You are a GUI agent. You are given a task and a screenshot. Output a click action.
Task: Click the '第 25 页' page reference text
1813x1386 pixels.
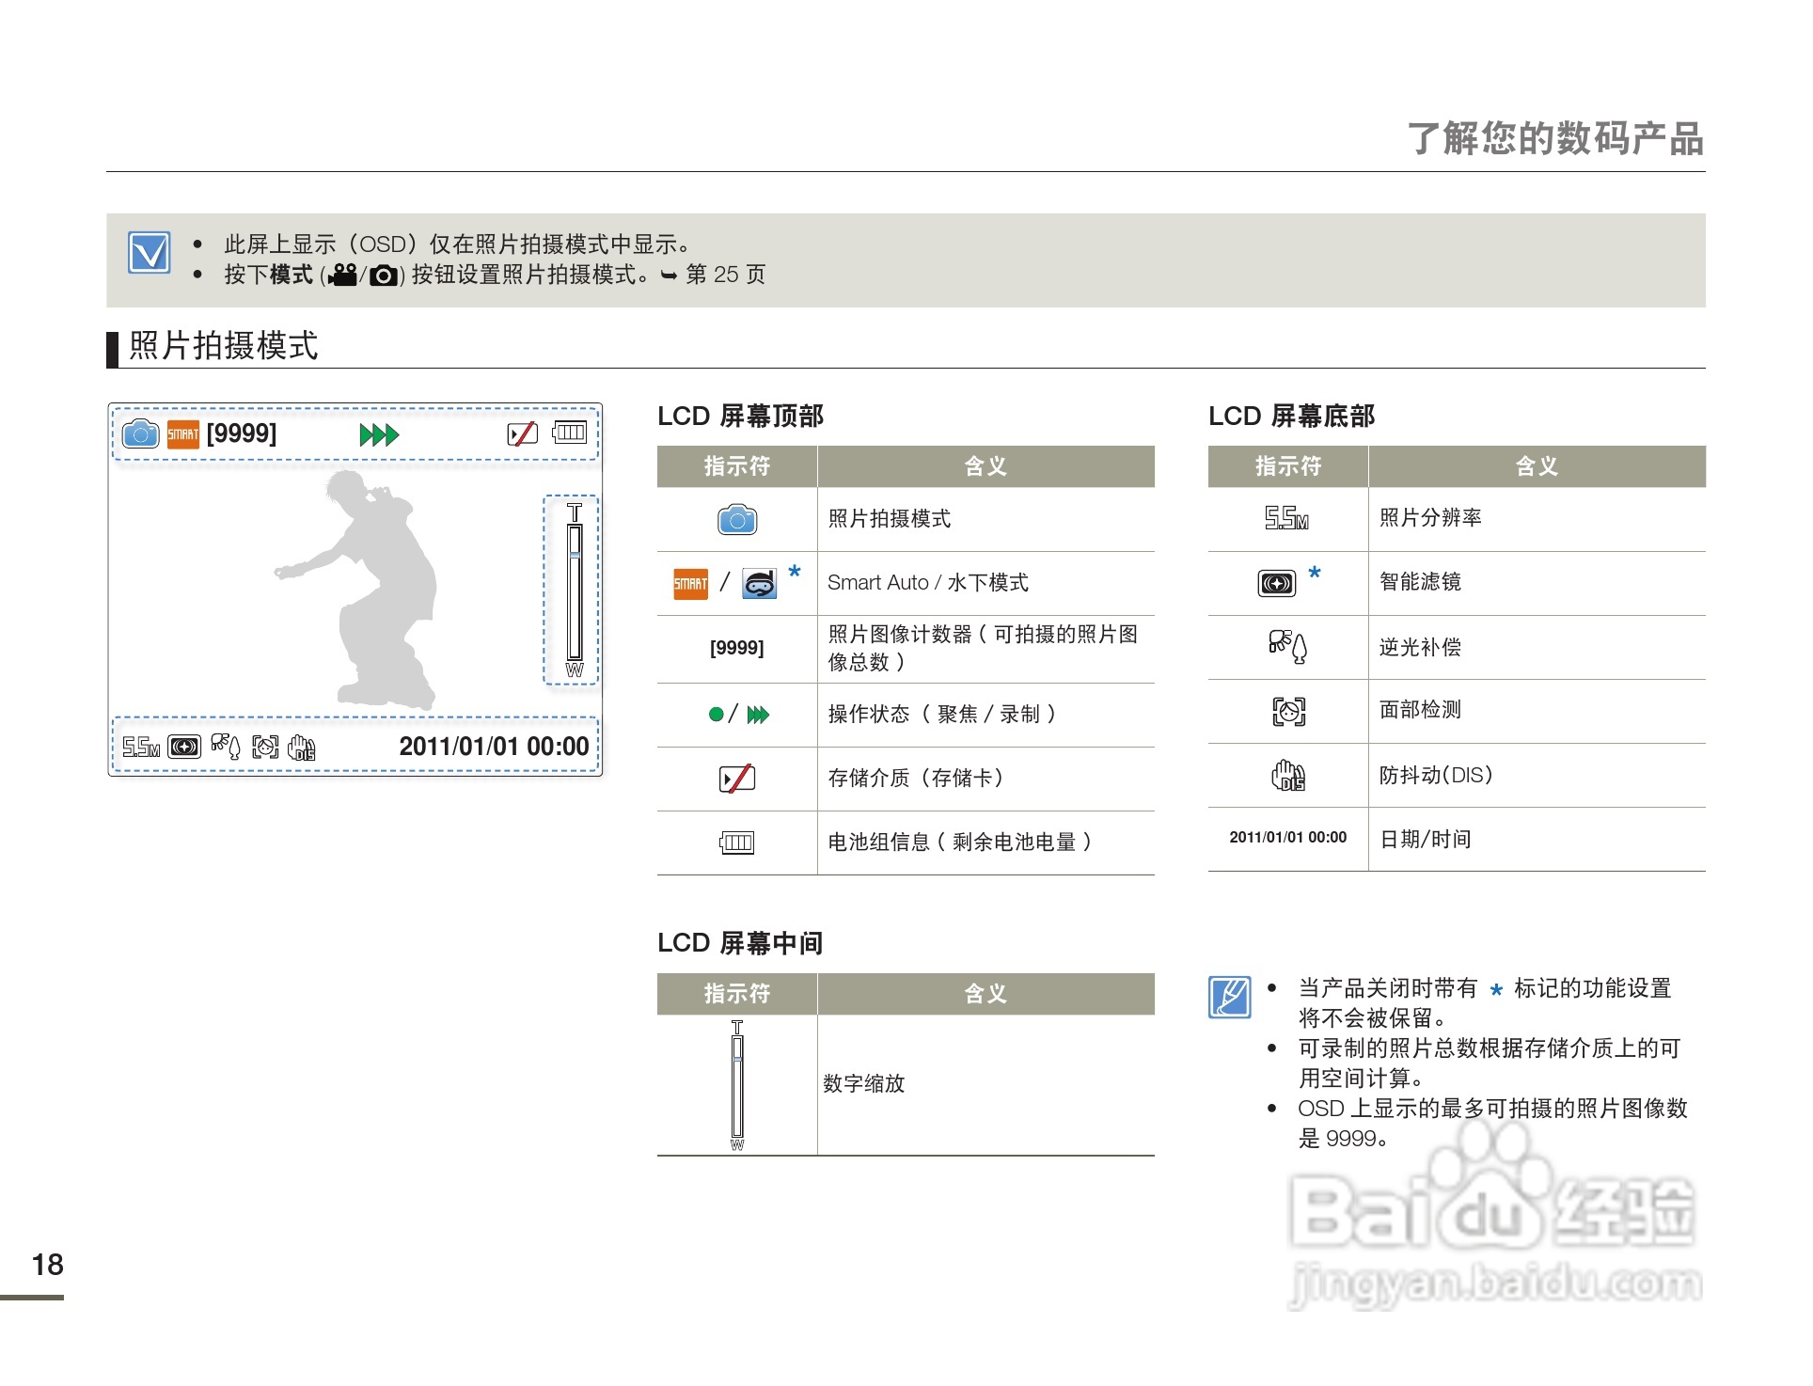tap(725, 275)
